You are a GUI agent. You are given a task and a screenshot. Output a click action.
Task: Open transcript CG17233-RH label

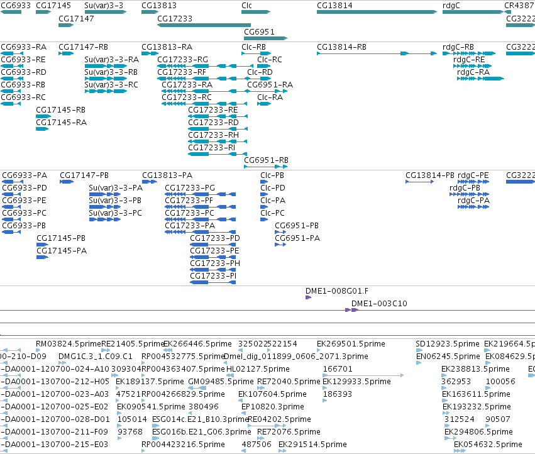click(x=214, y=135)
